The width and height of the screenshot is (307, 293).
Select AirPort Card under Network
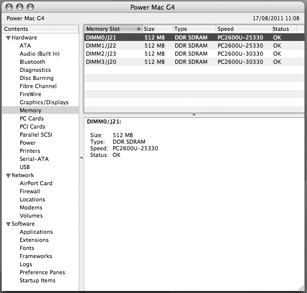(x=36, y=183)
